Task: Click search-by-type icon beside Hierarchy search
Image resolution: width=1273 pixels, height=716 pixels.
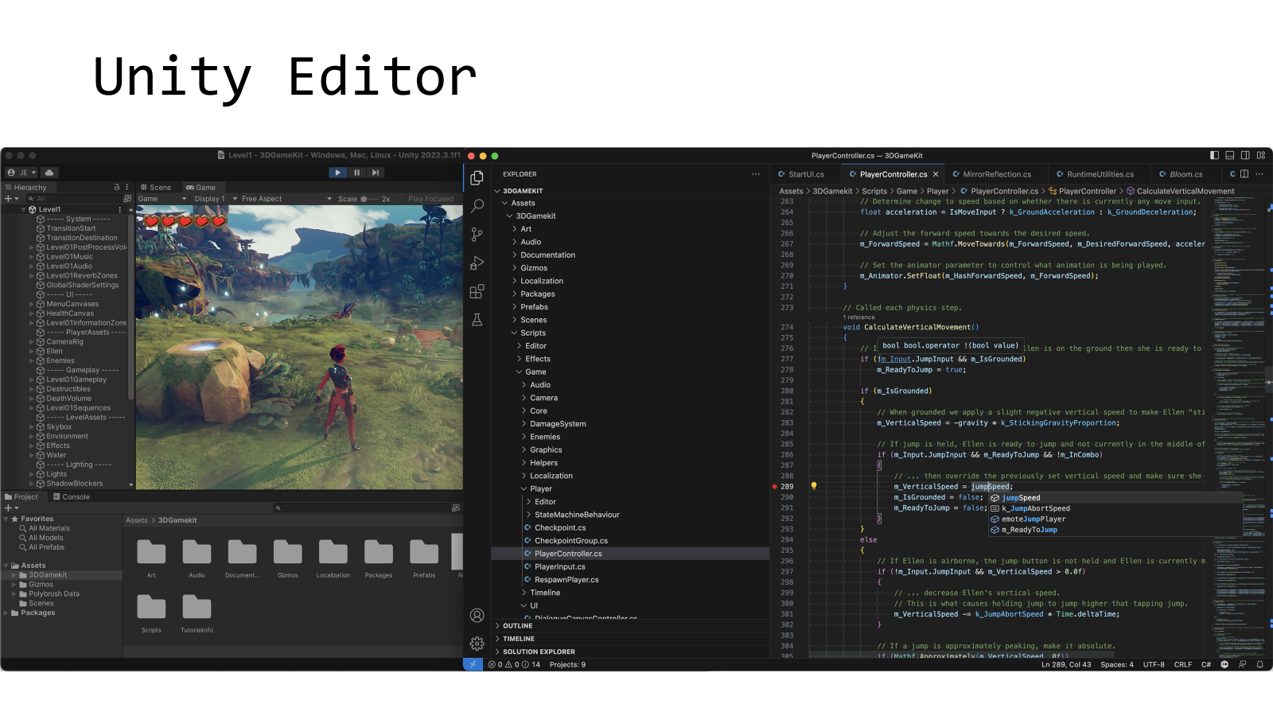Action: click(127, 199)
